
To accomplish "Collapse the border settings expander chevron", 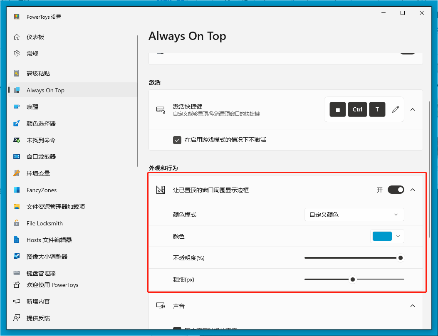I will point(413,190).
